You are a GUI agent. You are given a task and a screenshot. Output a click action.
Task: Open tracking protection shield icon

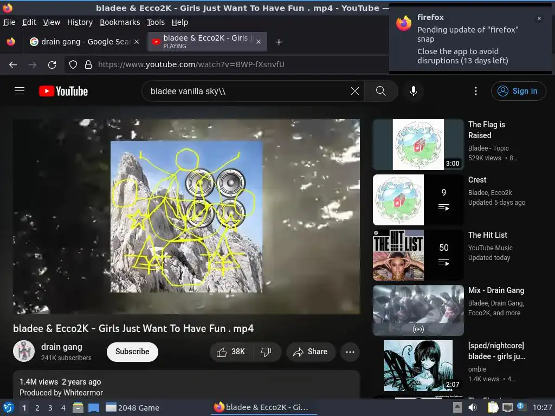point(73,65)
